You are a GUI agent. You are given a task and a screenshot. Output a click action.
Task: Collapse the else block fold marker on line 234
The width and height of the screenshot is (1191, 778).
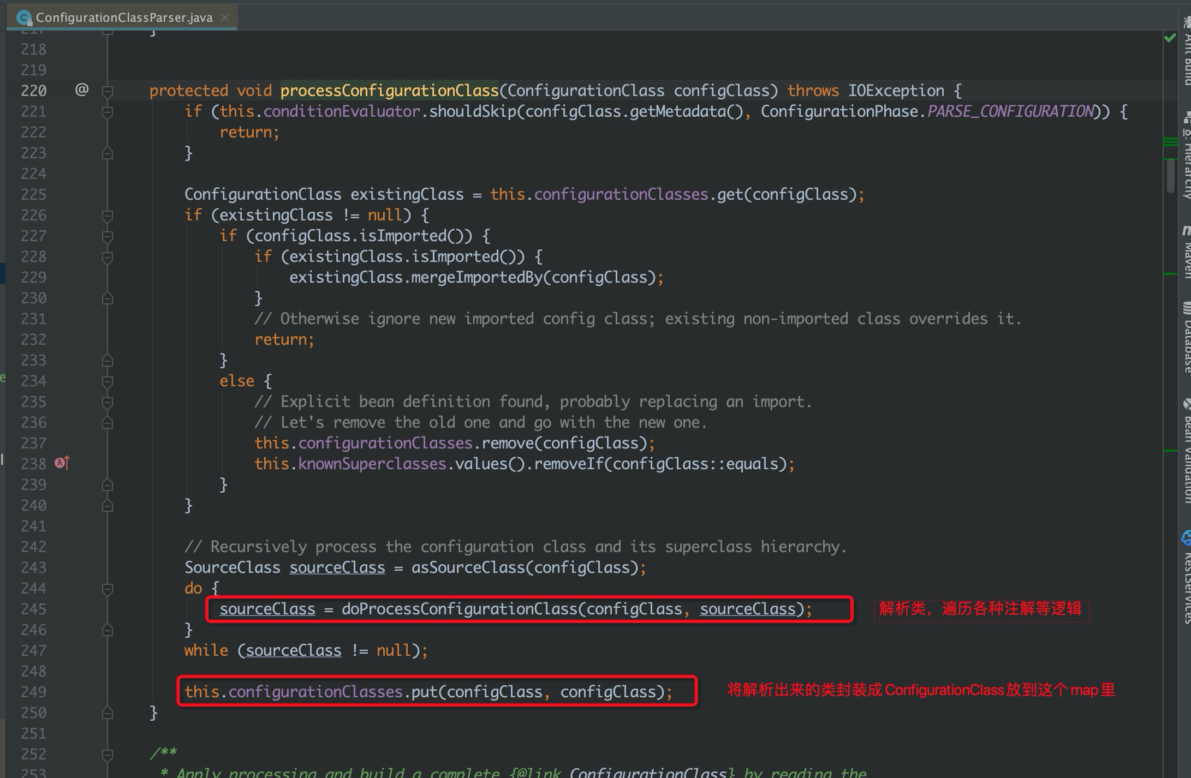point(107,381)
